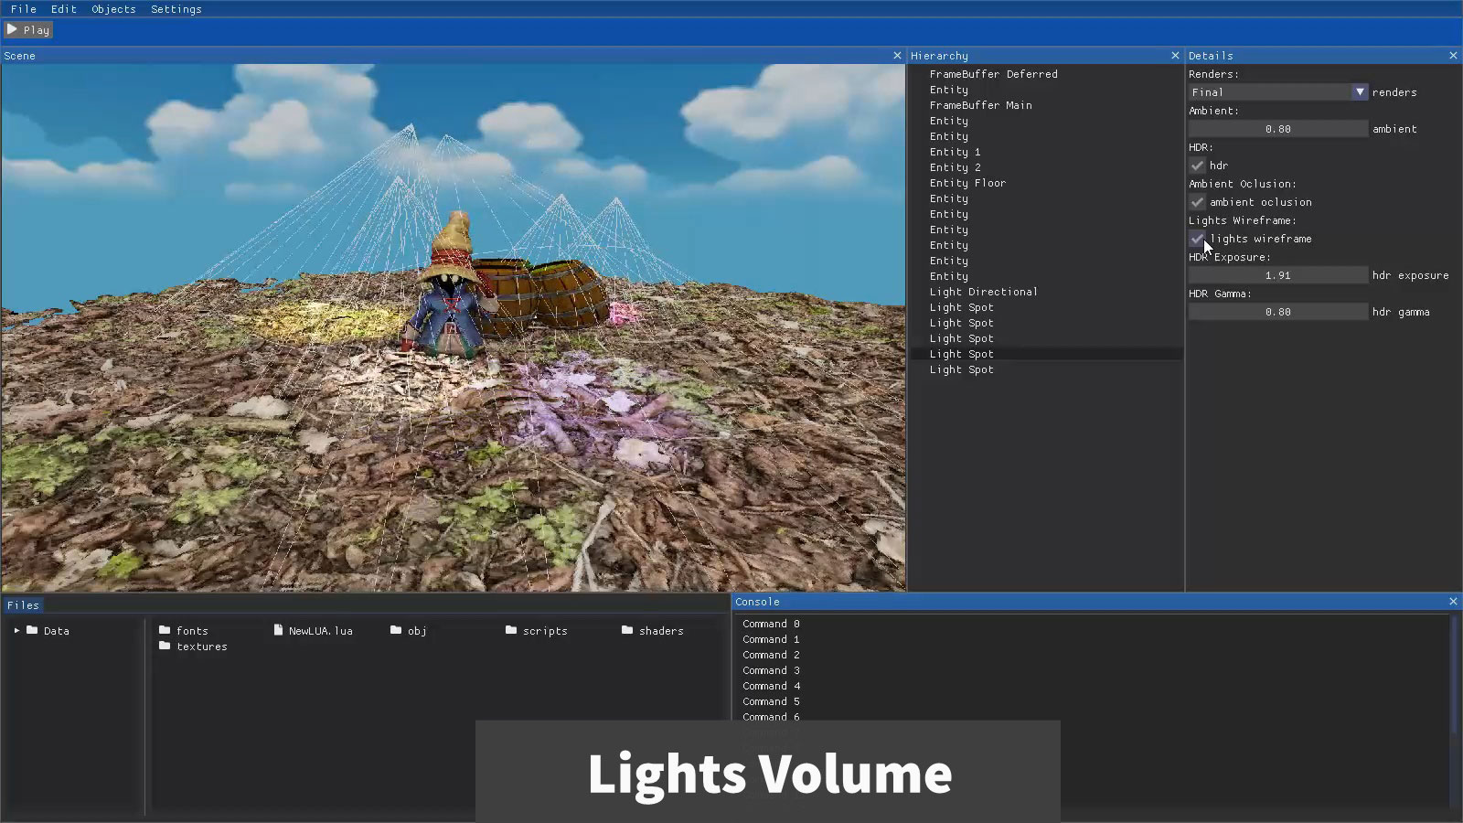This screenshot has width=1463, height=823.
Task: Click the ambient value field
Action: tap(1277, 129)
